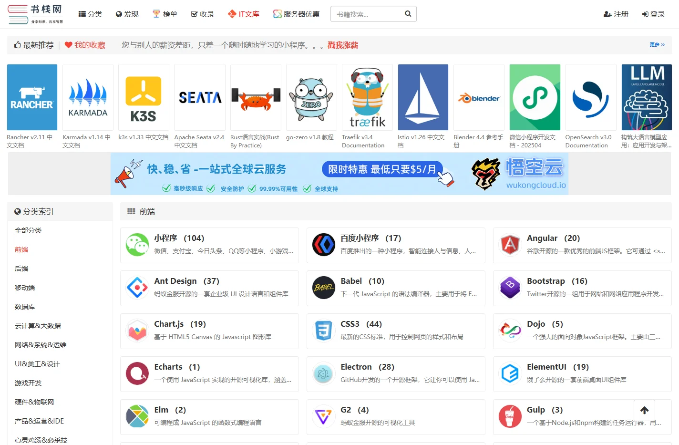Open the 书栈网 site logo

35,14
